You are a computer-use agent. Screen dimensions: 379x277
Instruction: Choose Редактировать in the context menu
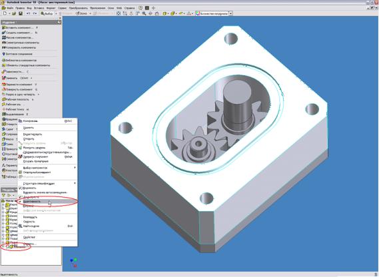pos(47,134)
